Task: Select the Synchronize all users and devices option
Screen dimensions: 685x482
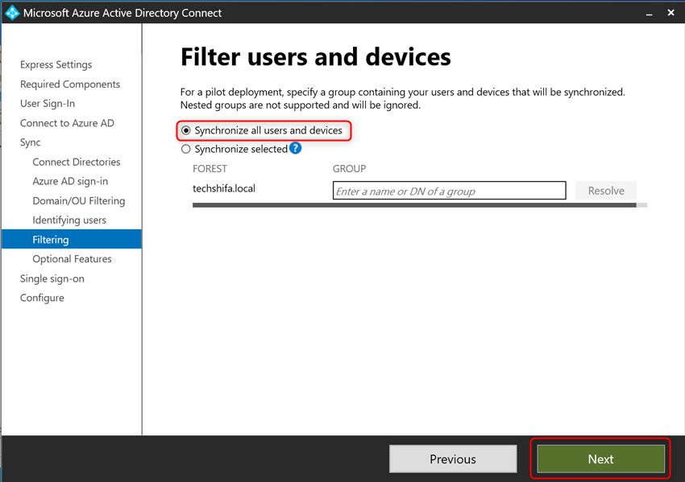Action: click(186, 130)
